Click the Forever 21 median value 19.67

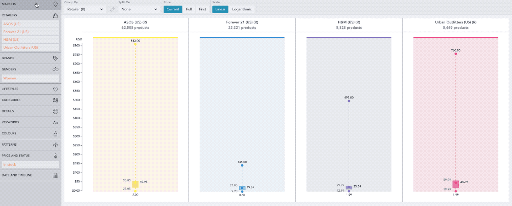(250, 187)
